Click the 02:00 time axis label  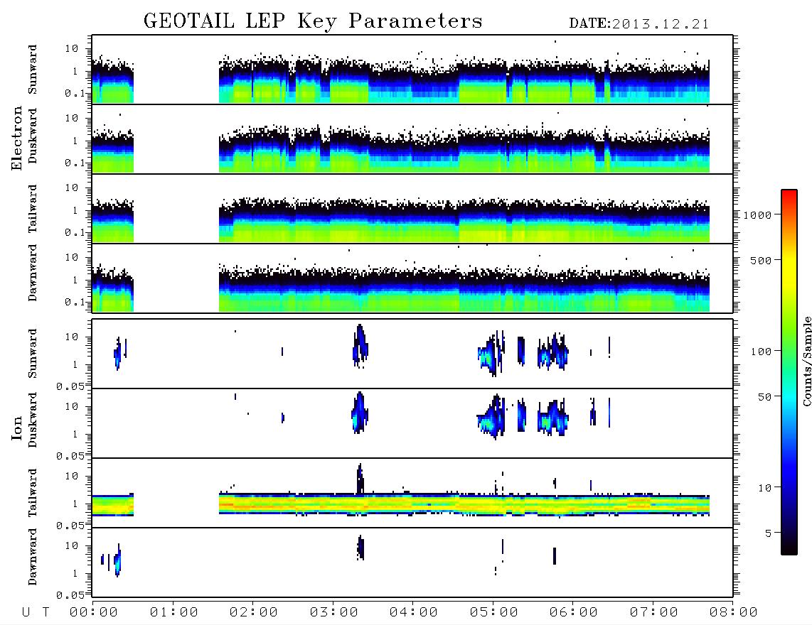pyautogui.click(x=254, y=612)
